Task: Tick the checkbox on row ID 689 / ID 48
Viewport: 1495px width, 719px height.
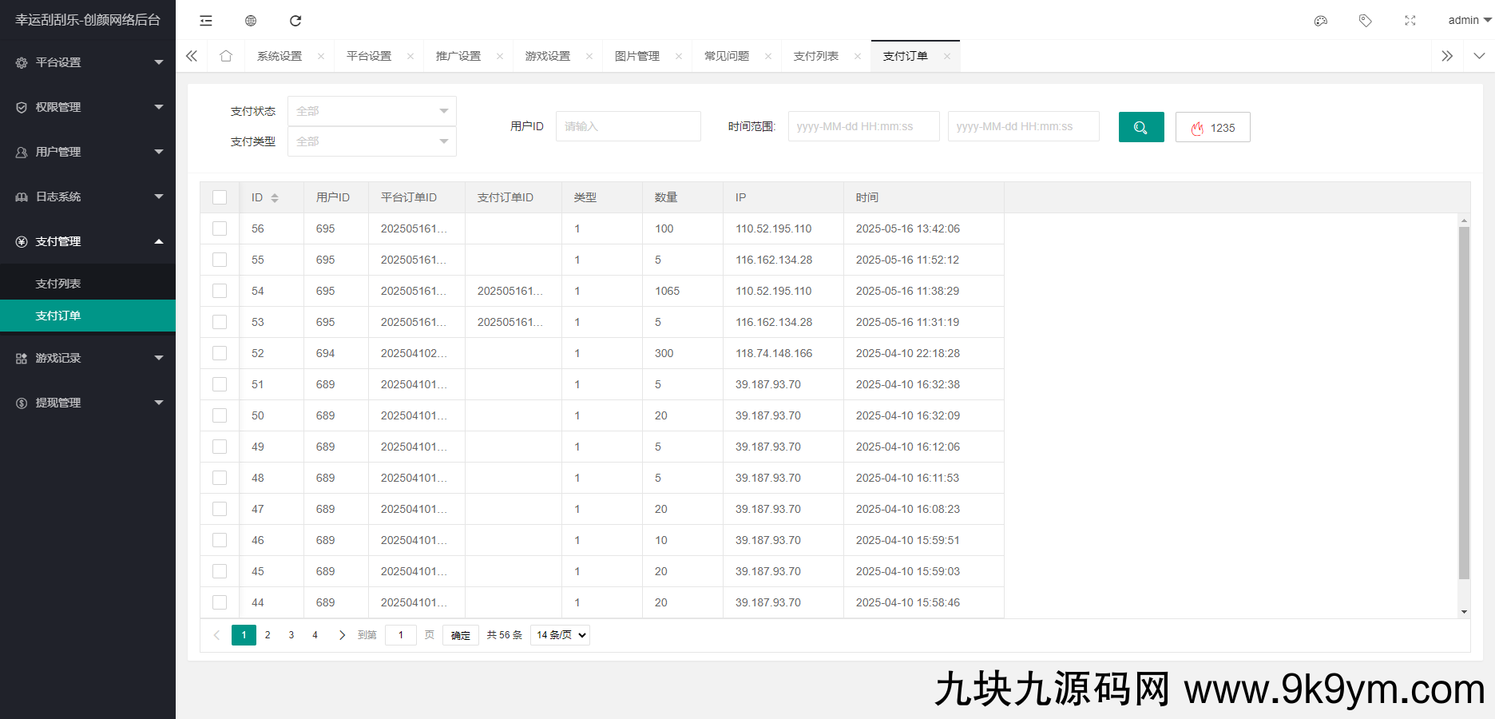Action: click(219, 478)
